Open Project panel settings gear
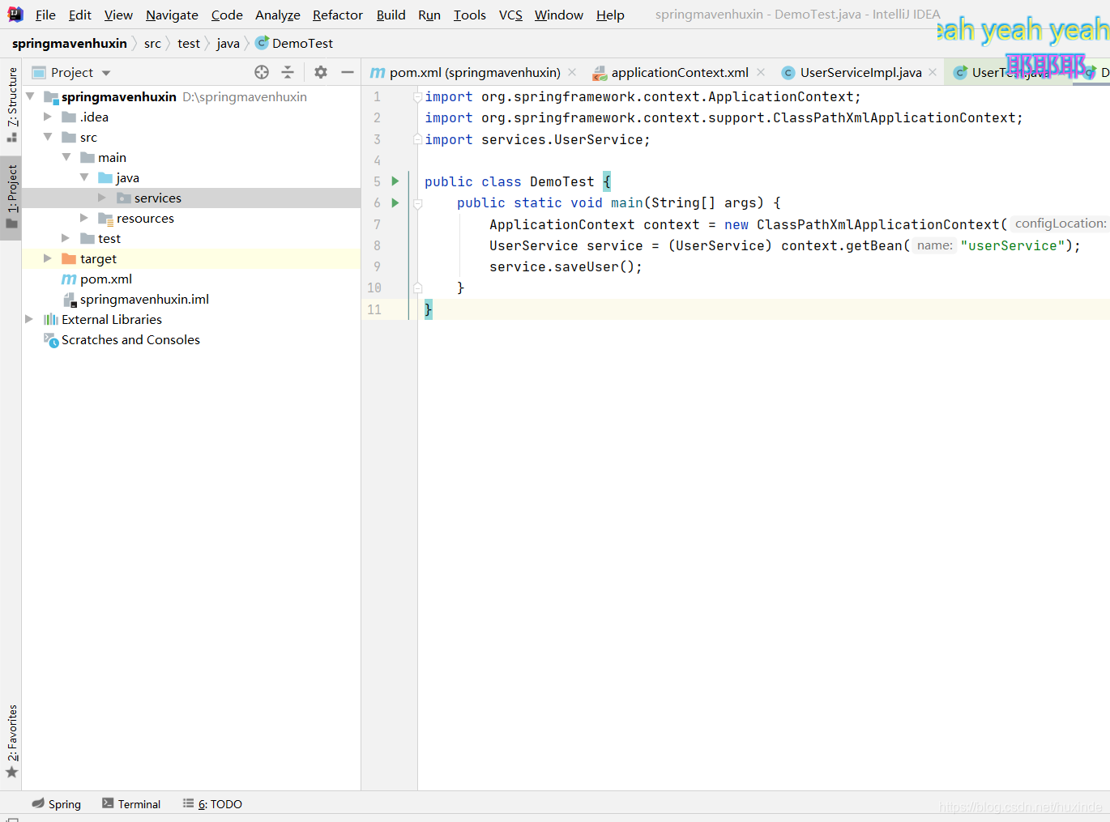The image size is (1110, 822). pyautogui.click(x=321, y=72)
